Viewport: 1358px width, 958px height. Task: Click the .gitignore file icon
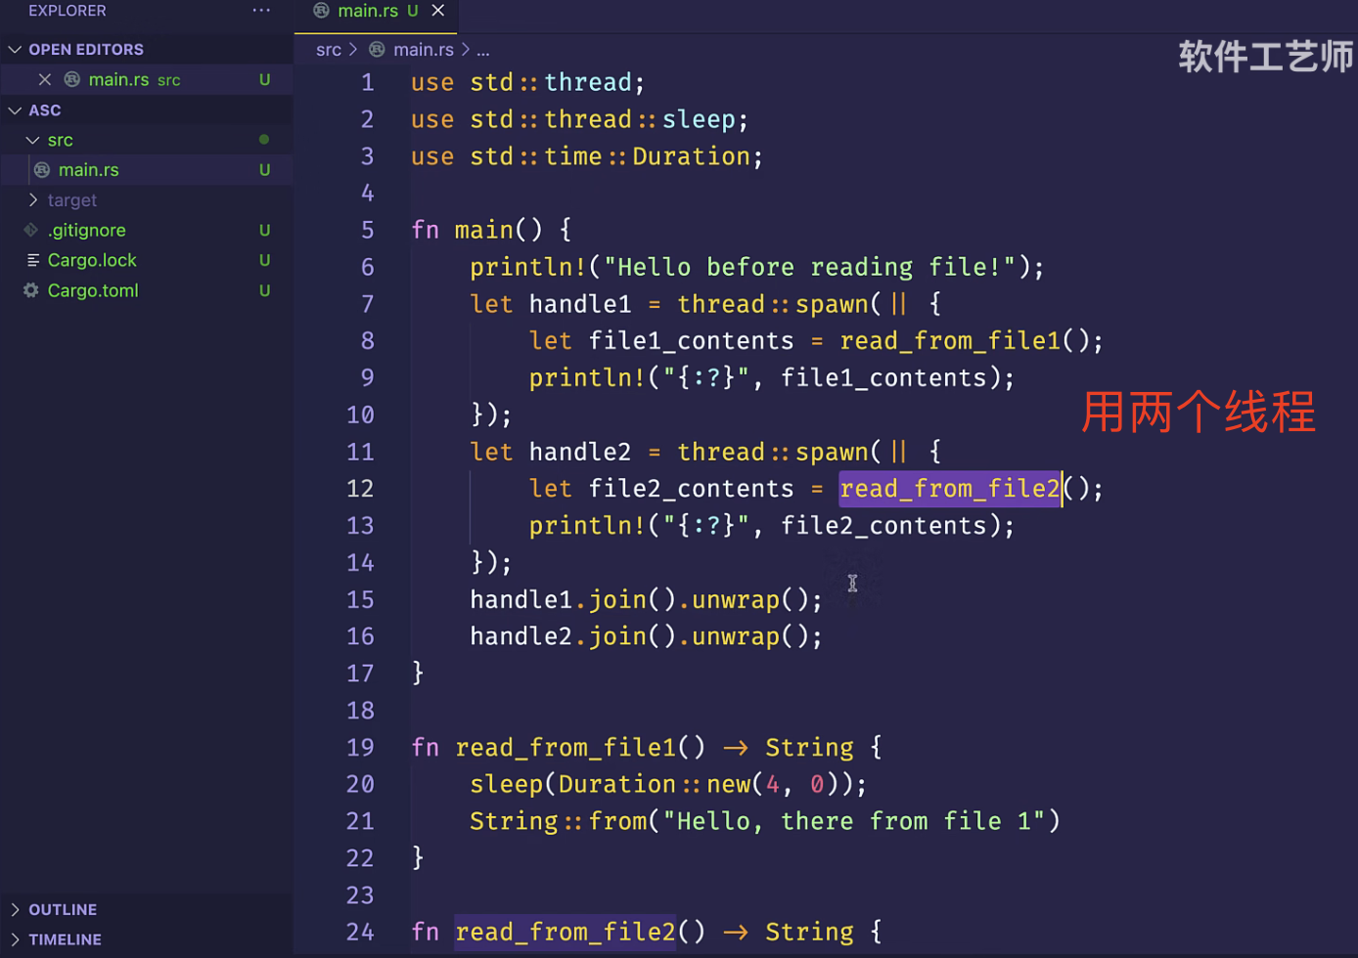pos(31,231)
